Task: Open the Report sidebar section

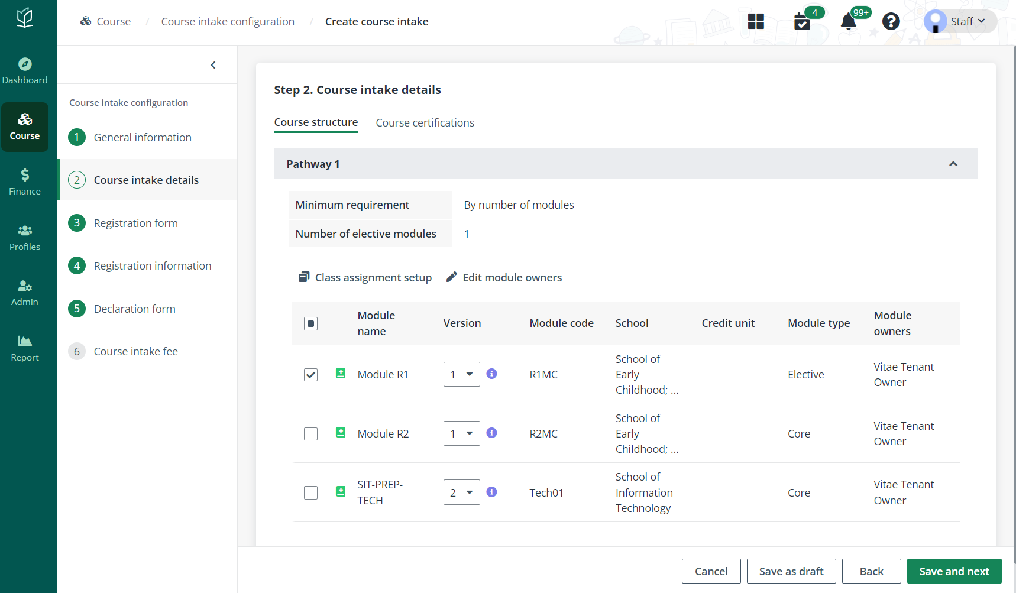Action: click(25, 349)
